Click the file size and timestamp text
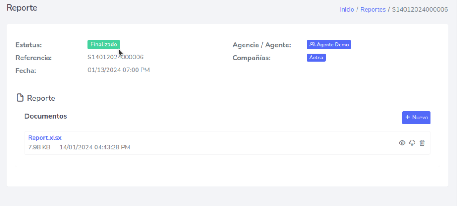This screenshot has height=206, width=457. point(79,147)
